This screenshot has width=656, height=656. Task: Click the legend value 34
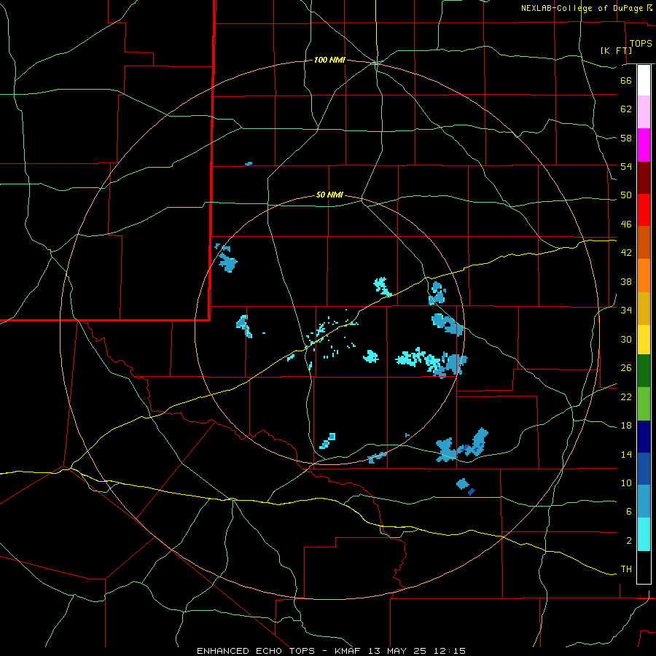pos(626,311)
